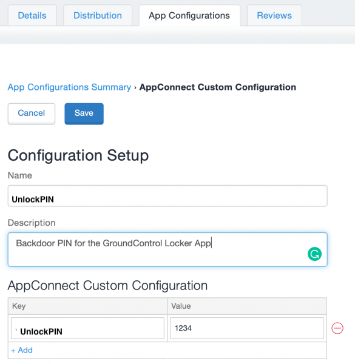Screen dimensions: 355x364
Task: Return to App Configurations Summary
Action: [x=69, y=87]
